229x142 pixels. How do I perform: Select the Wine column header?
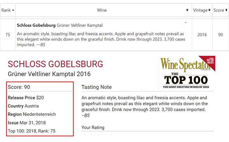102,10
